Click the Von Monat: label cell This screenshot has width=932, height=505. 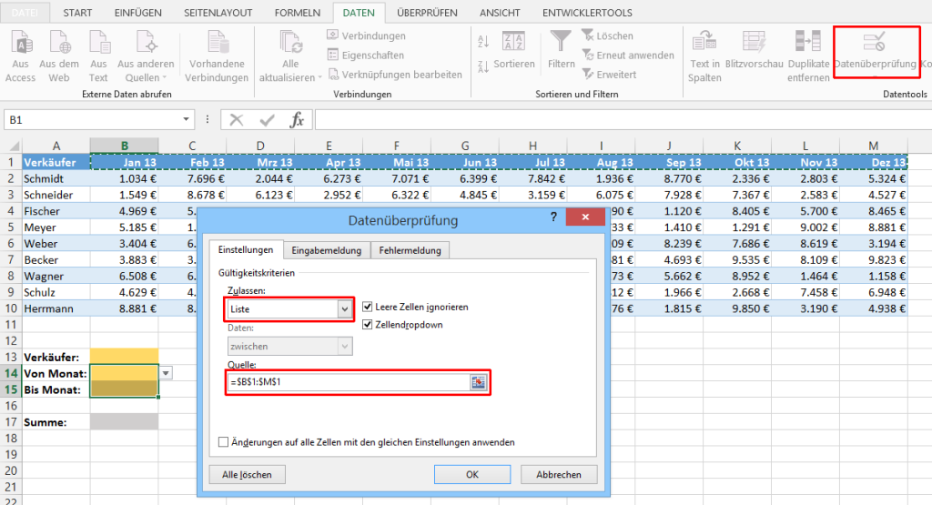[56, 373]
